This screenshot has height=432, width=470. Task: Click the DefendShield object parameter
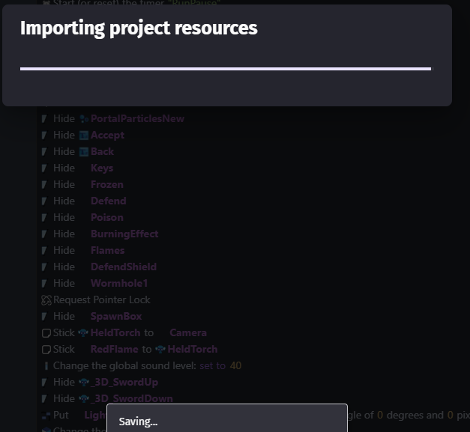tap(123, 267)
